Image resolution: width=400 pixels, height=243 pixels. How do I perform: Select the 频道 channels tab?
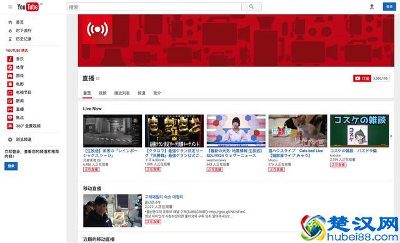coord(142,93)
